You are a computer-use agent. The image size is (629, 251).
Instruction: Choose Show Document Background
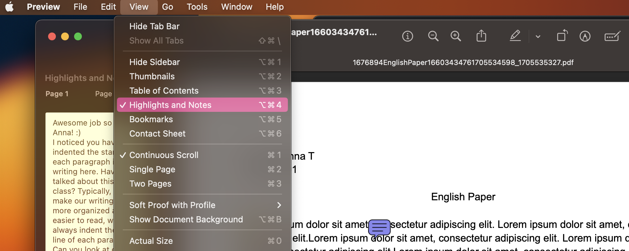pos(202,219)
